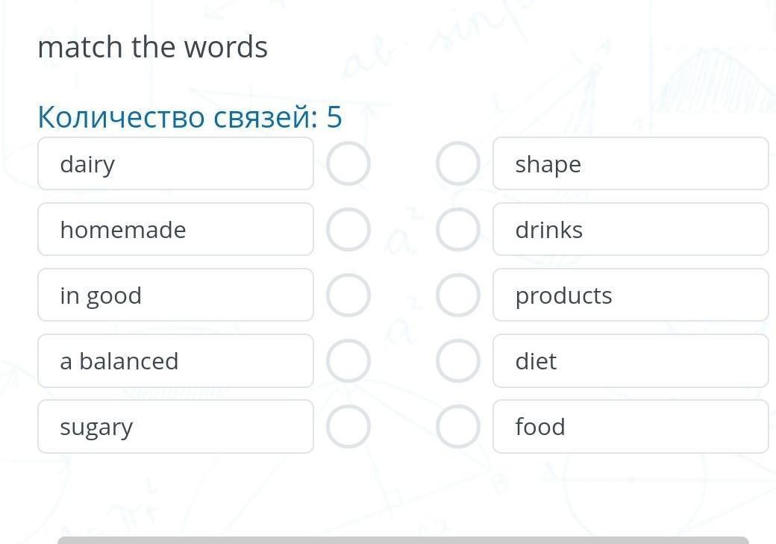
Task: Select the connector circle left of food
Action: [x=458, y=427]
